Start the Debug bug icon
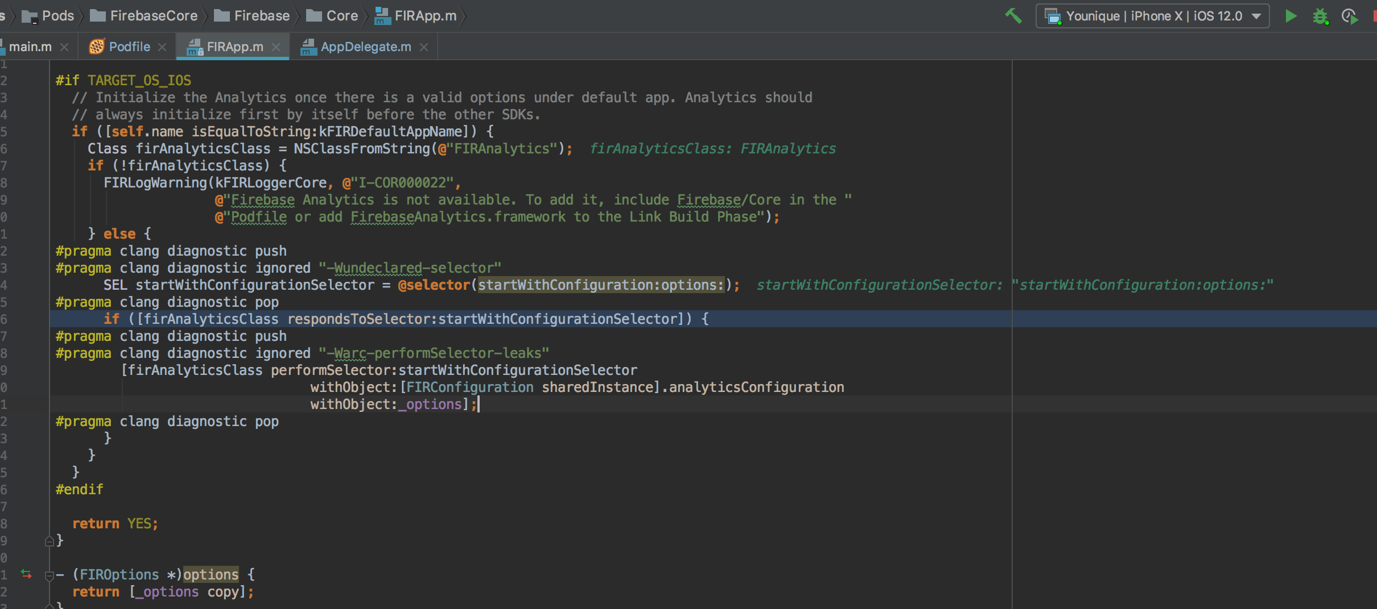Image resolution: width=1377 pixels, height=609 pixels. pos(1321,16)
